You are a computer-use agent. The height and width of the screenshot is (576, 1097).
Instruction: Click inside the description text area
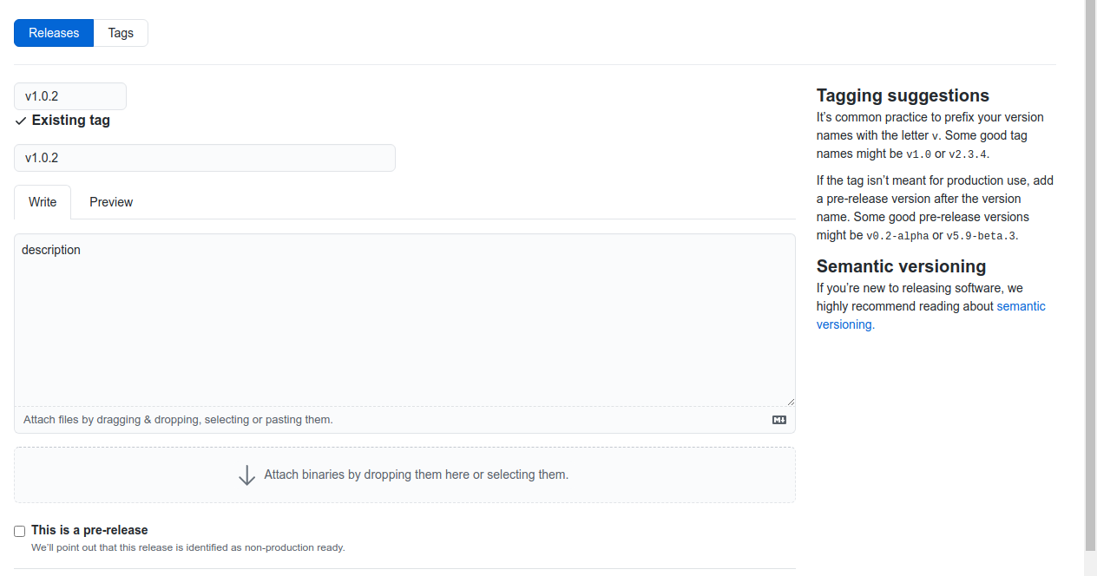pyautogui.click(x=404, y=319)
